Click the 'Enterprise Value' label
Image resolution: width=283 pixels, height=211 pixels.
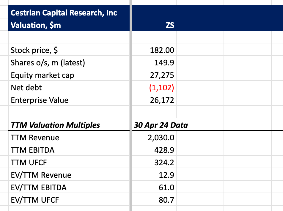click(40, 100)
